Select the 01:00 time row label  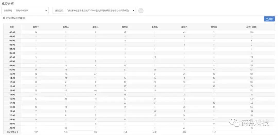12,37
